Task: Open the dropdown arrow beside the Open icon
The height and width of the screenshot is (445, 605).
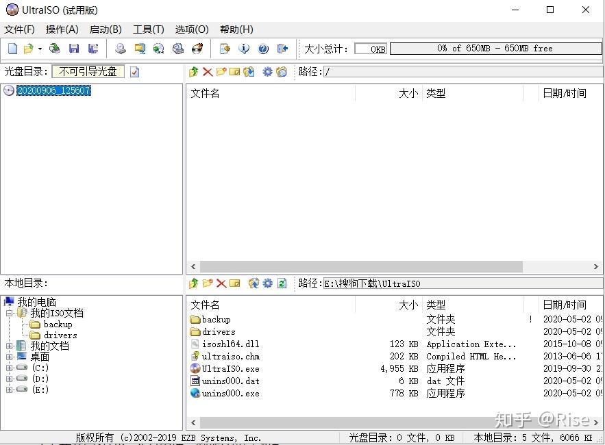Action: tap(40, 49)
